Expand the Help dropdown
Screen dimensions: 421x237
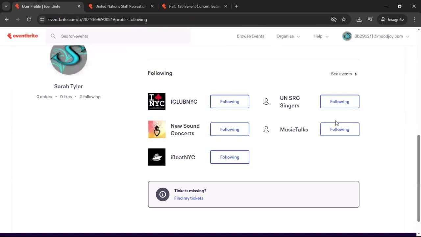point(321,36)
